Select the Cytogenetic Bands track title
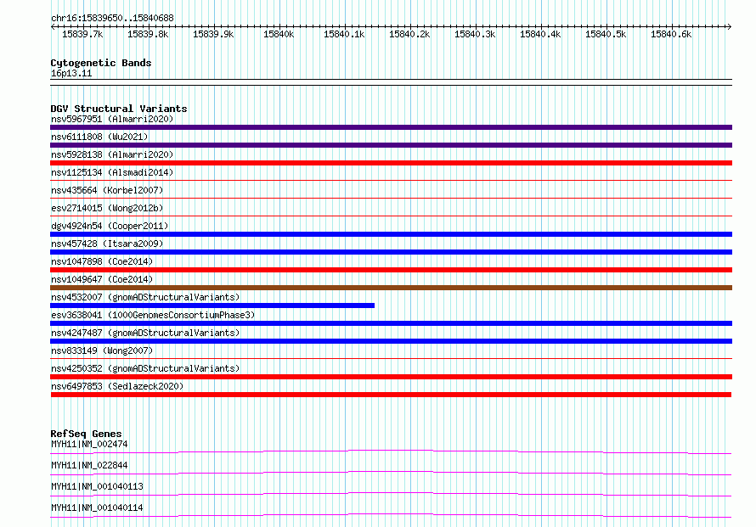Viewport: 756px width, 527px height. (x=101, y=63)
